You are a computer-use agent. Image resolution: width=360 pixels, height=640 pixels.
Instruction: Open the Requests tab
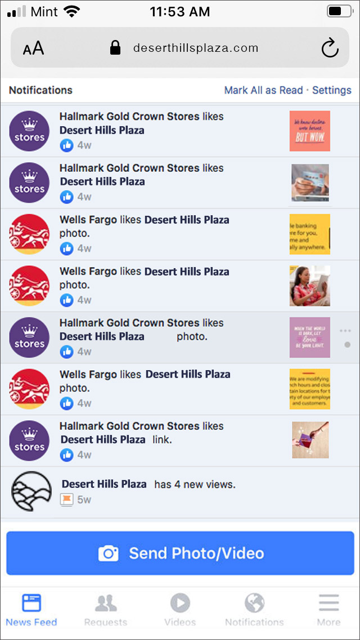(106, 610)
